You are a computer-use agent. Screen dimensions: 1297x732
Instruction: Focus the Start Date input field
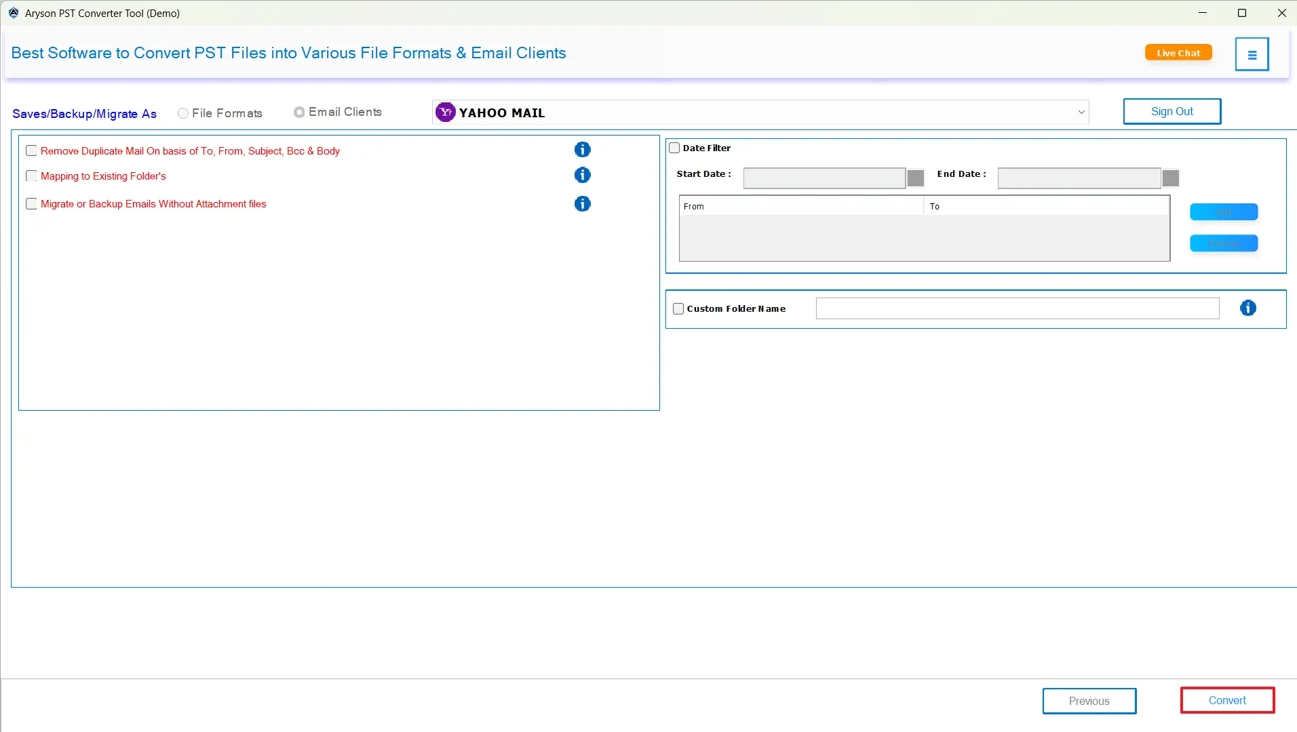[x=824, y=178]
